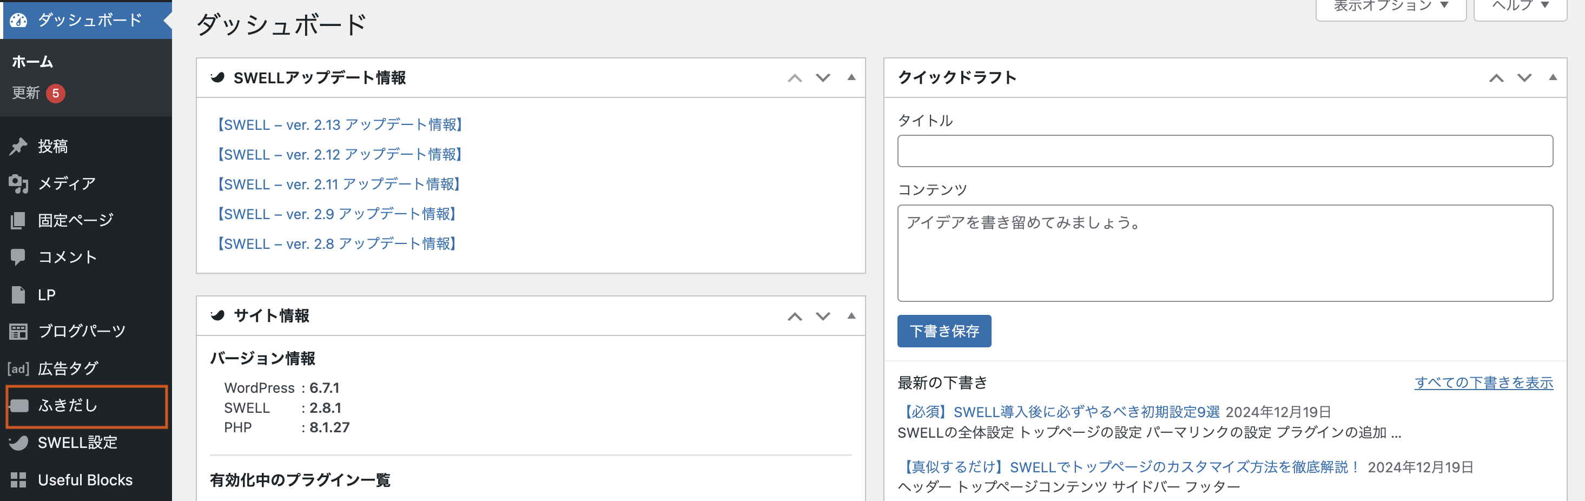
Task: Move サイト情報 panel up
Action: click(795, 317)
